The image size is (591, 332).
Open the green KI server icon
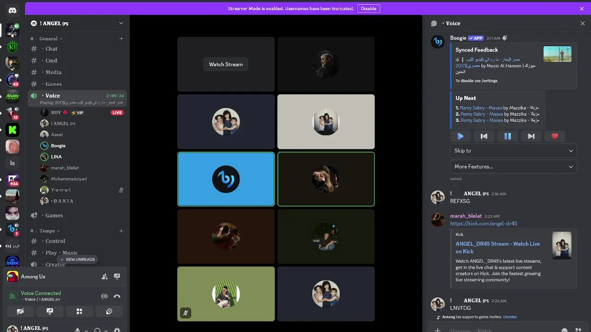12,47
